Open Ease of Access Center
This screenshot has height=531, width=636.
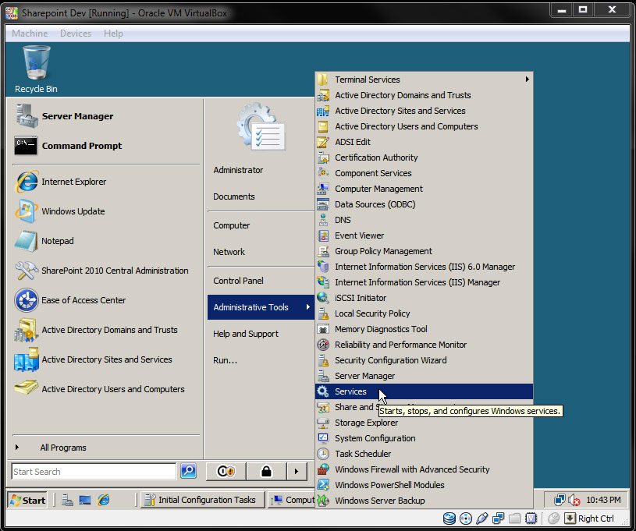(x=106, y=300)
